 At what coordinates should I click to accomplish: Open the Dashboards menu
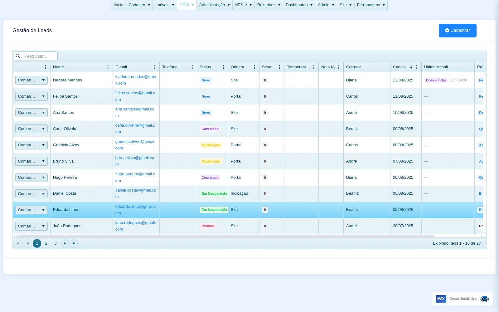point(299,5)
